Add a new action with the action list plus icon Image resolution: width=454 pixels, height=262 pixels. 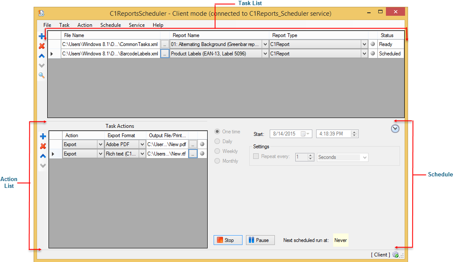[43, 136]
